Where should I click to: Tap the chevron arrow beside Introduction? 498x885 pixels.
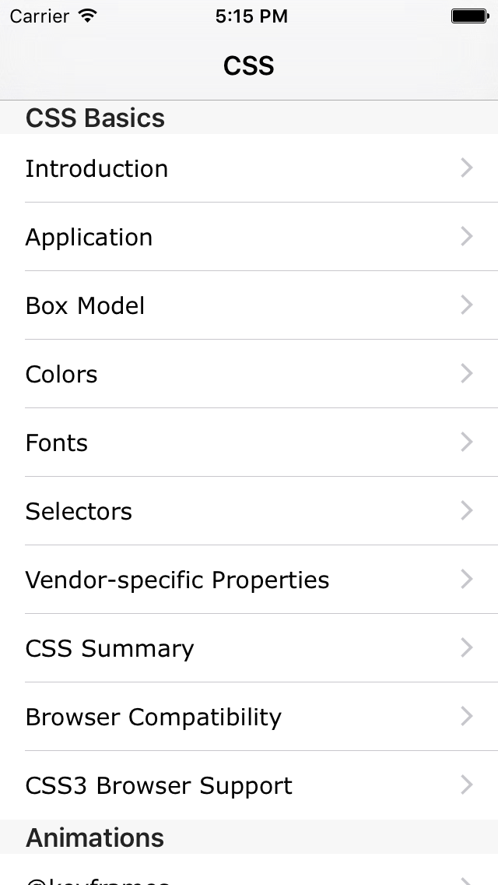(466, 167)
